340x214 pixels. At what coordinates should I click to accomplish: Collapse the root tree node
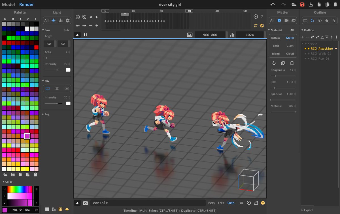pos(303,43)
